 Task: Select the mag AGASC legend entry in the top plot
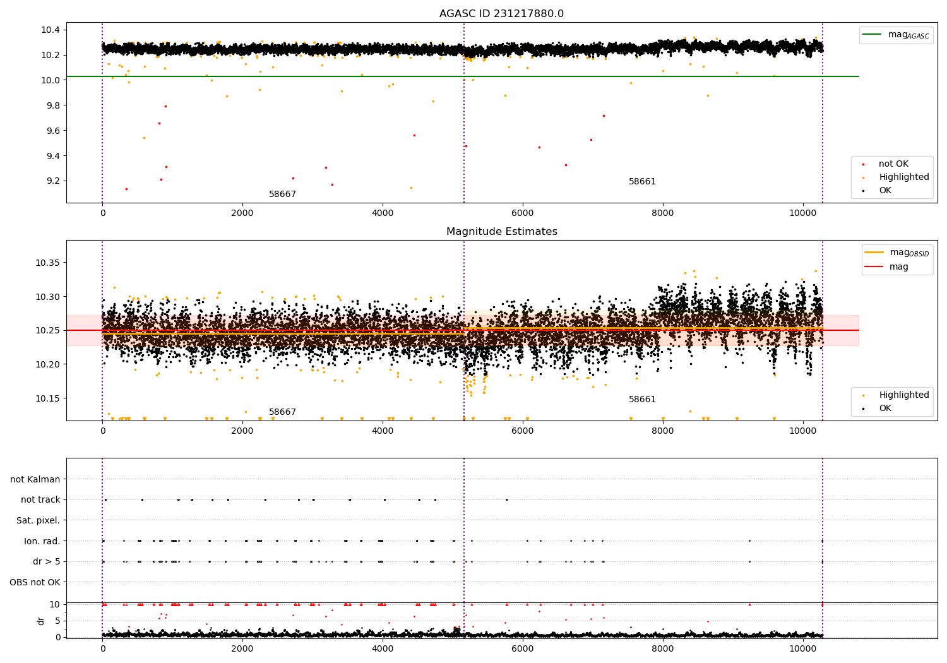(x=896, y=35)
